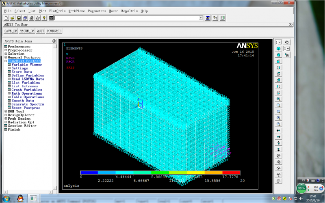Click the printer icon in the toolbar

click(x=32, y=18)
